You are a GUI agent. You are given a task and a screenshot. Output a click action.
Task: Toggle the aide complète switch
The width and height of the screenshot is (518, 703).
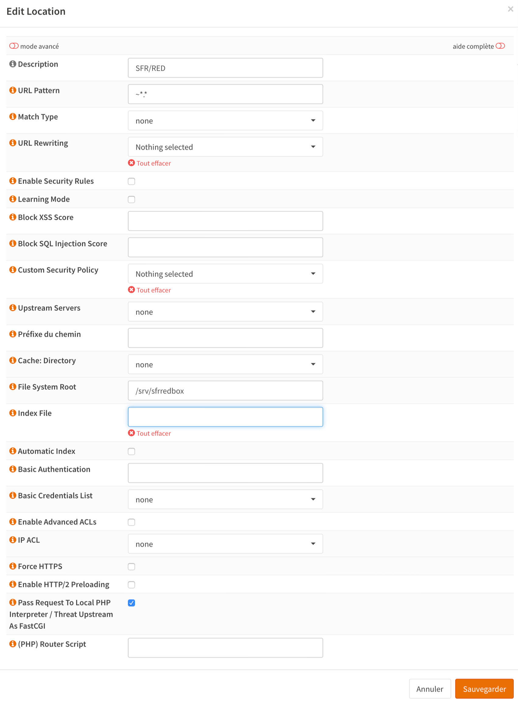500,46
